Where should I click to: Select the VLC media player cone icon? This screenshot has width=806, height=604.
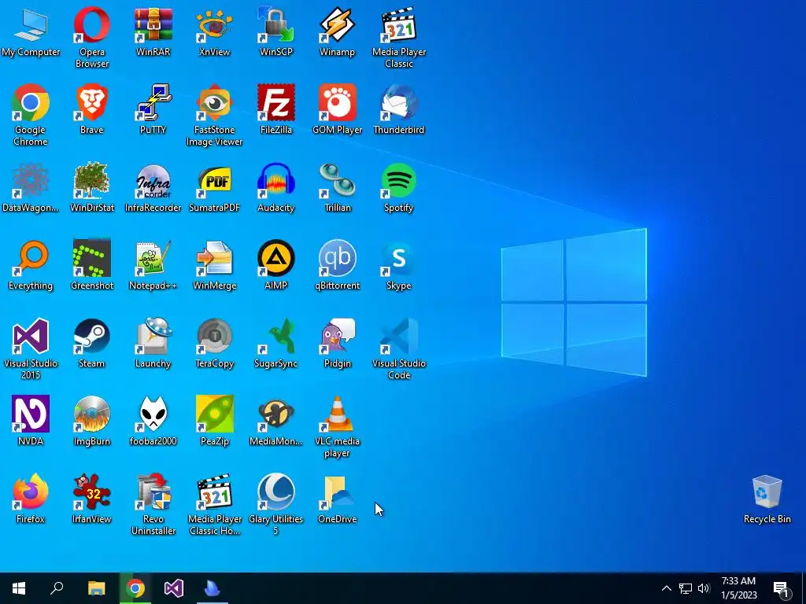tap(337, 427)
